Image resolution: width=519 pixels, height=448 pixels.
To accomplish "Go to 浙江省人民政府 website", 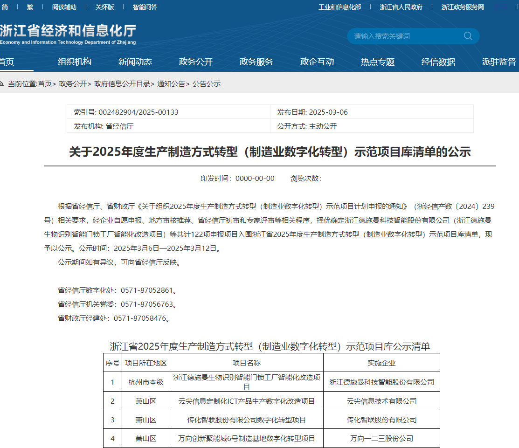I will pos(401,7).
